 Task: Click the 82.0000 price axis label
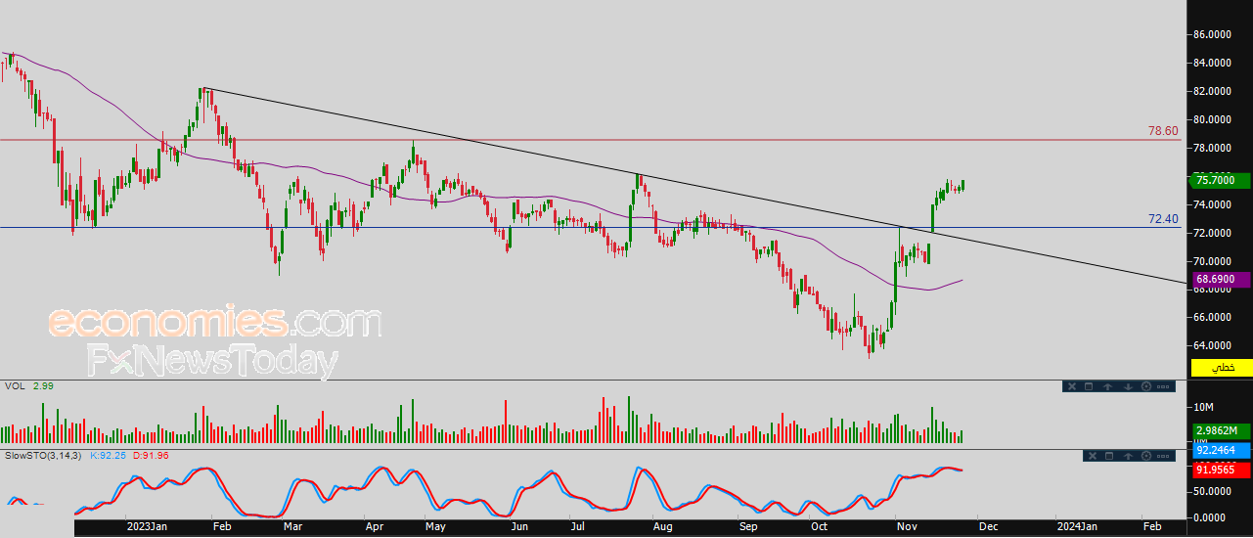coord(1212,91)
